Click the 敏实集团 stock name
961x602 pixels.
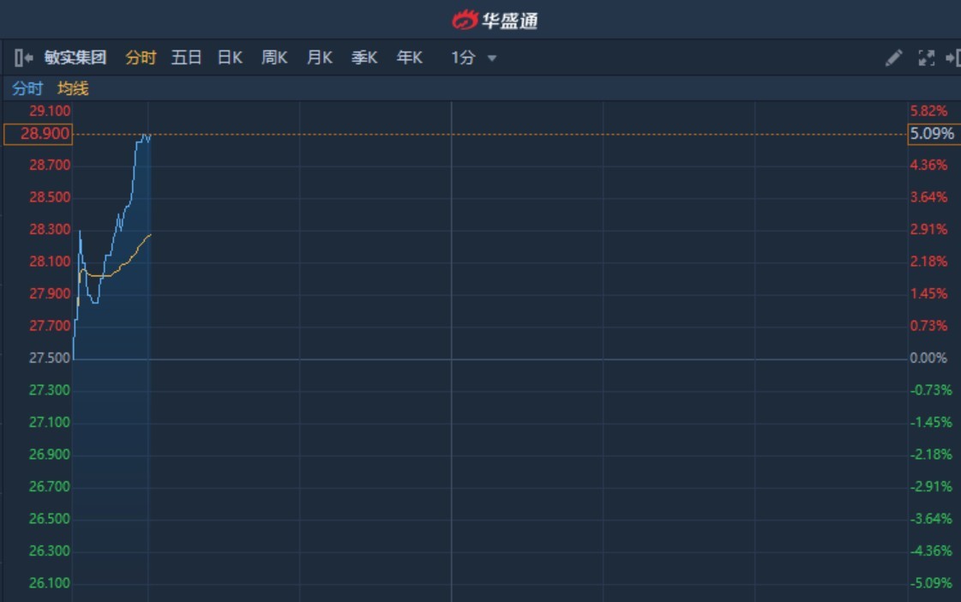(75, 58)
